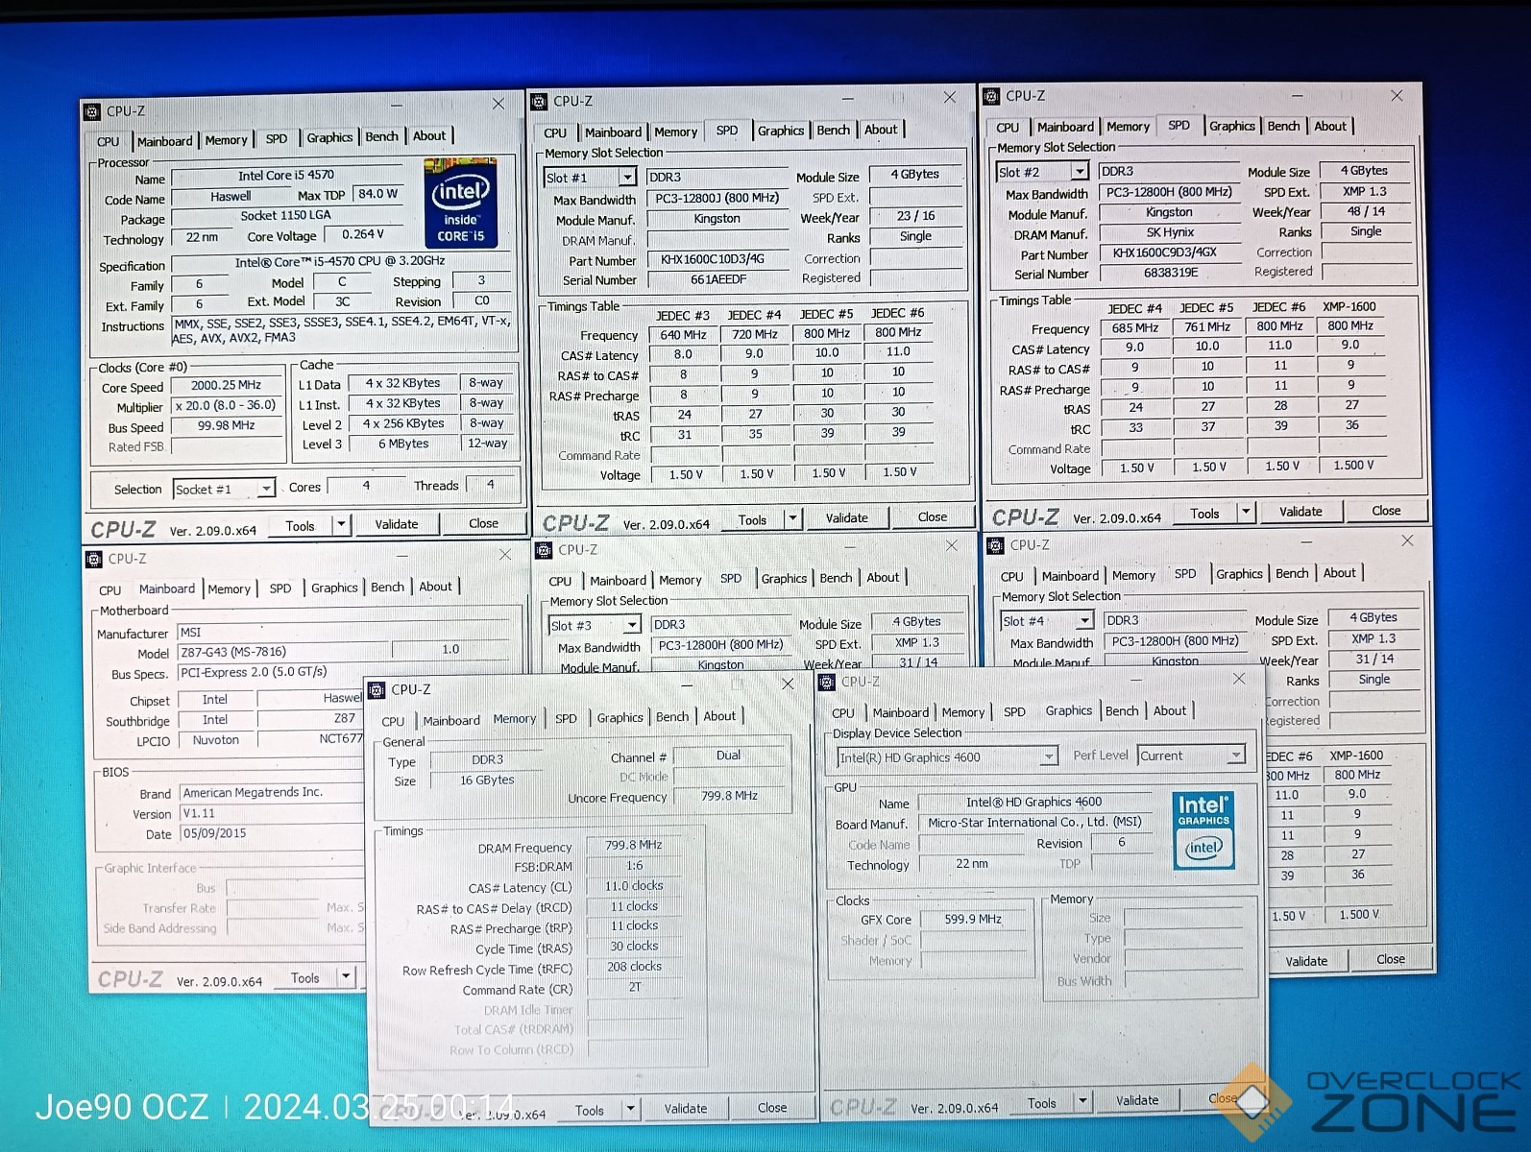Click CPU-Z app icon in Graphics window title
Viewport: 1531px width, 1152px height.
click(x=826, y=682)
